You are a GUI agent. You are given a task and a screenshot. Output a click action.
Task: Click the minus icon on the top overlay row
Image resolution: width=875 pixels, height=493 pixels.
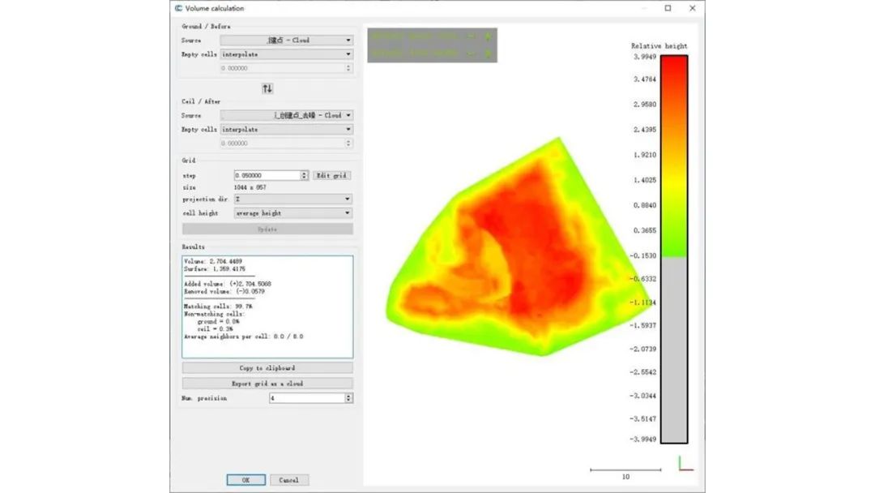coord(472,36)
